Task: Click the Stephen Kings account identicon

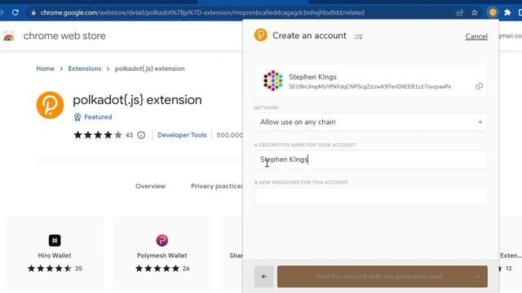Action: point(273,81)
